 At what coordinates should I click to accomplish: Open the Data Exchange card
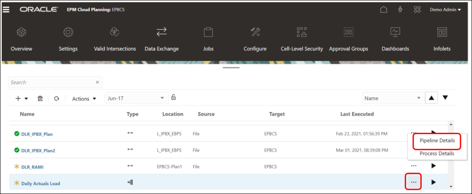coord(161,39)
